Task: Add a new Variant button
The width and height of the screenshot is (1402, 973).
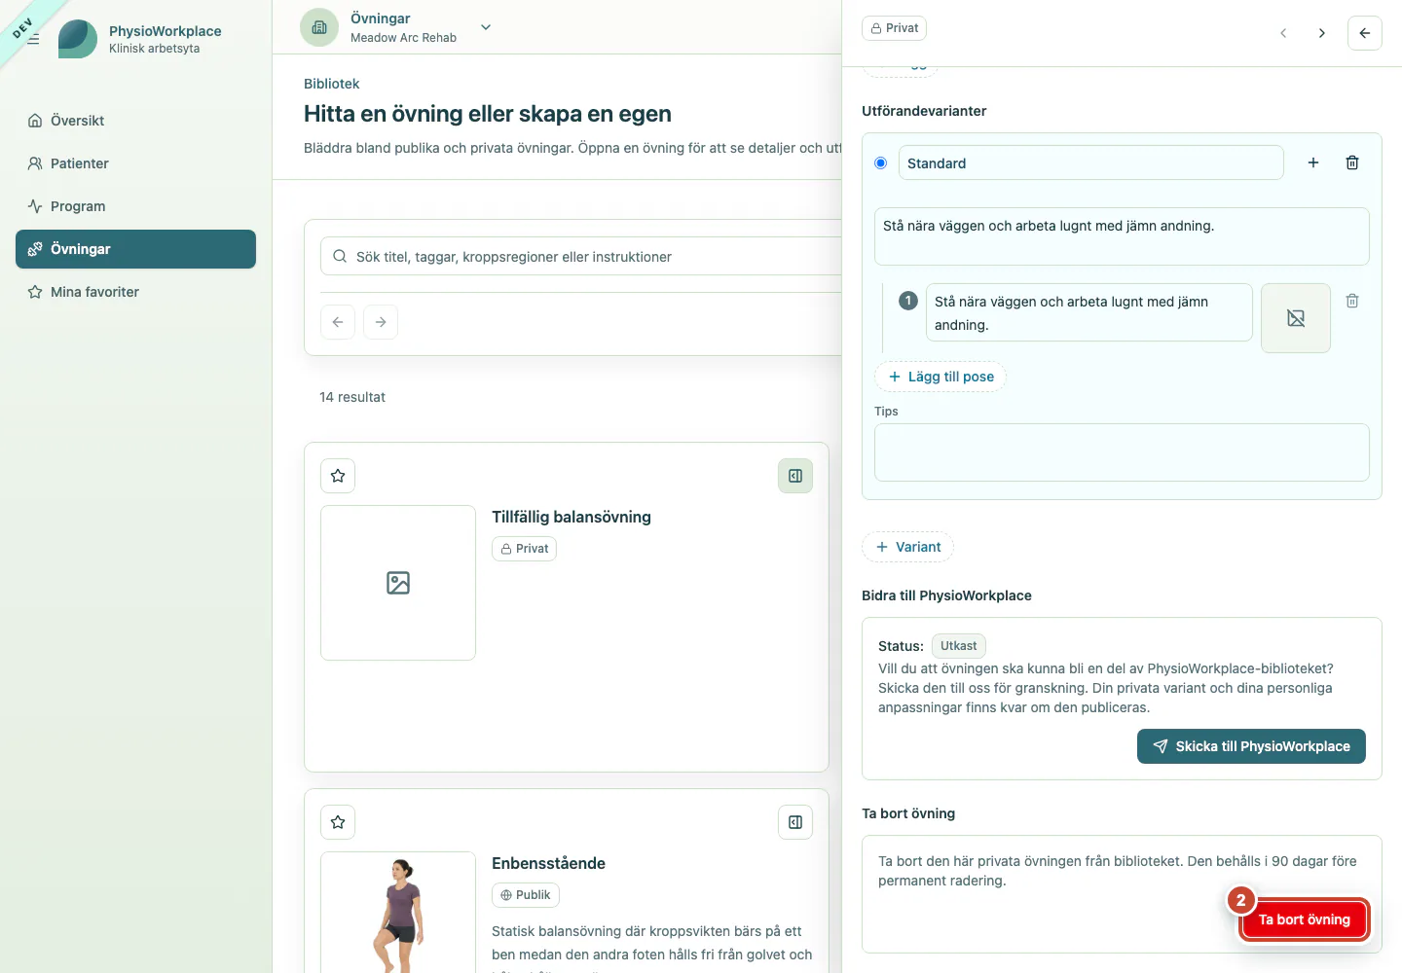Action: (907, 547)
